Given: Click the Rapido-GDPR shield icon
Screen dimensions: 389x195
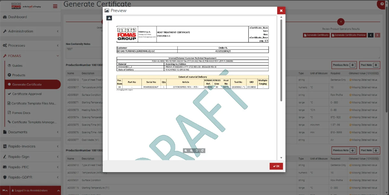Looking at the screenshot, I should (5, 177).
